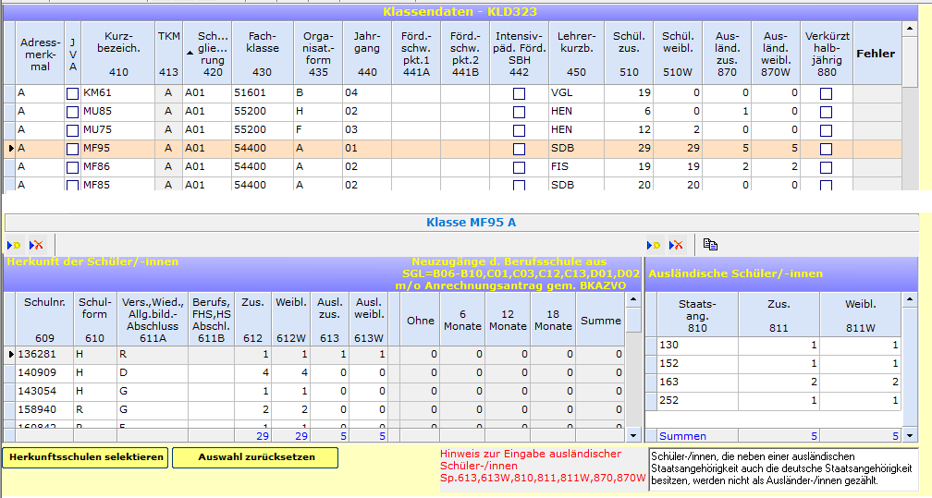Select the KM61 class cell
Image resolution: width=932 pixels, height=498 pixels.
[x=118, y=92]
